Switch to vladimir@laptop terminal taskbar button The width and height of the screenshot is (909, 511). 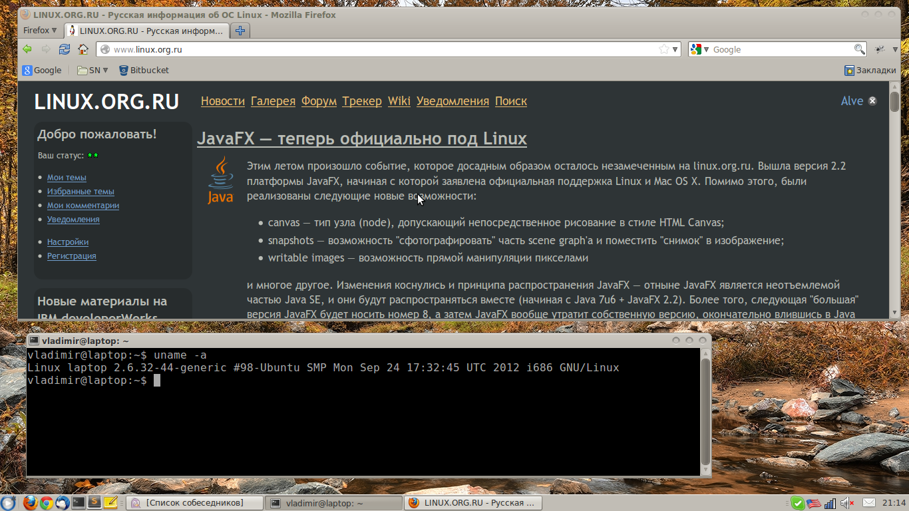333,503
